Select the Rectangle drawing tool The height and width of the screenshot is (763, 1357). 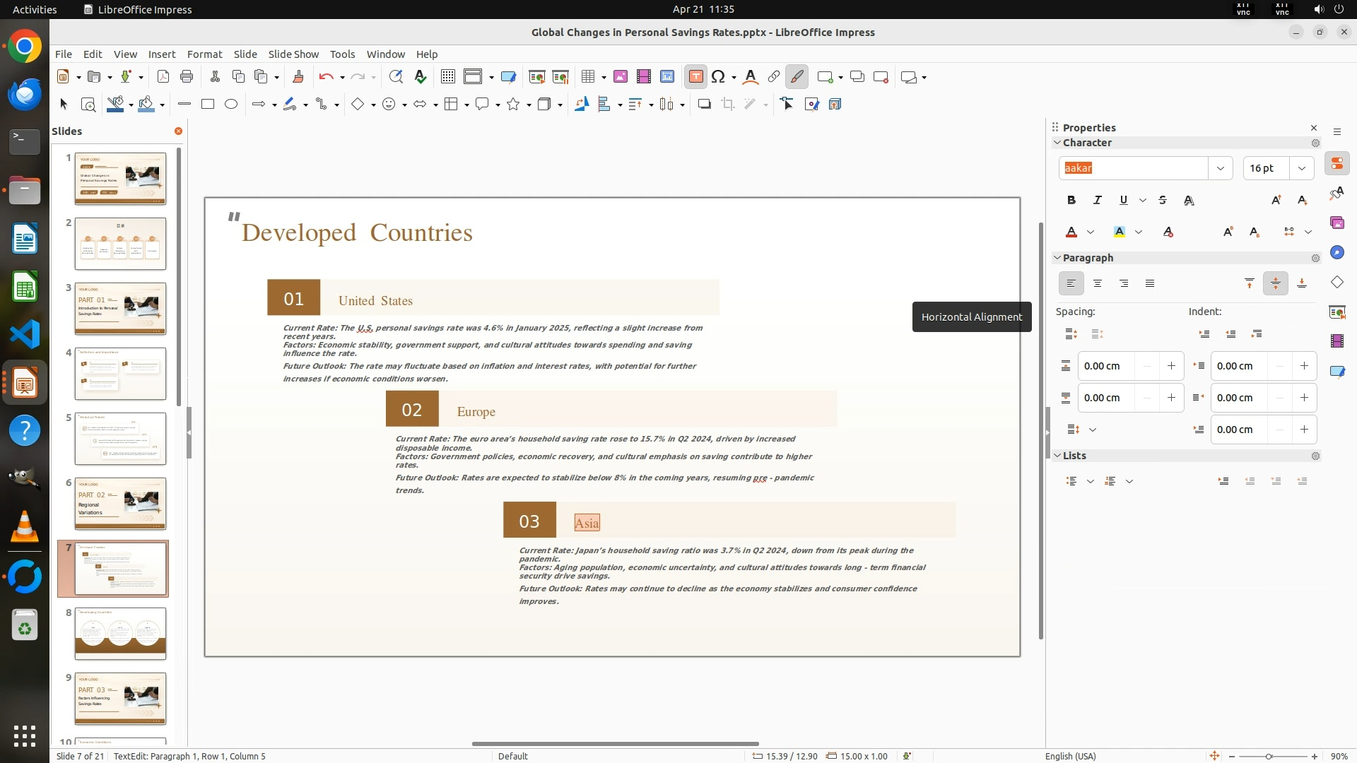[x=208, y=105]
